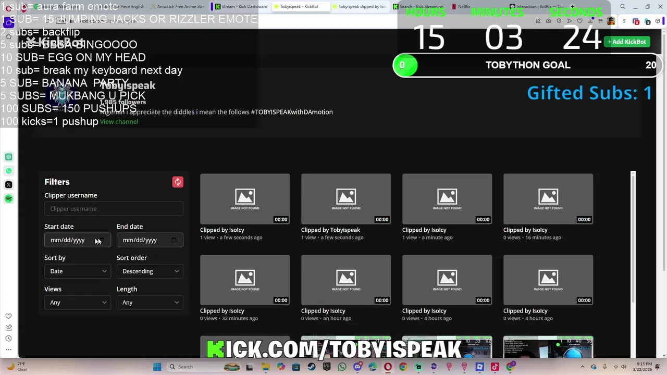Show hidden system tray icons chevron
667x375 pixels.
pyautogui.click(x=583, y=367)
